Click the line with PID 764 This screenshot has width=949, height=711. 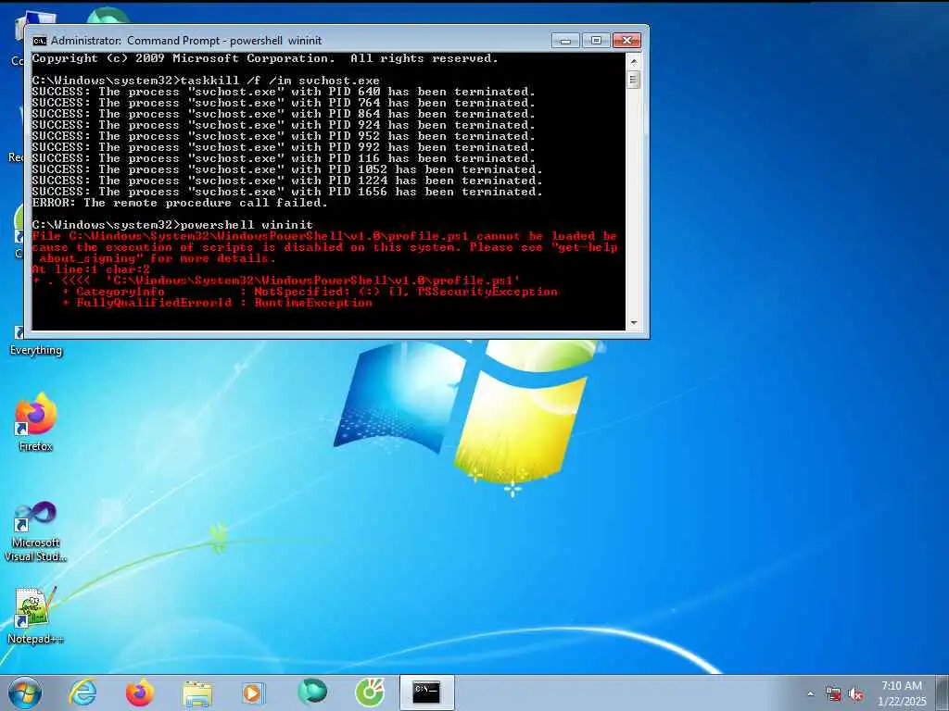click(x=284, y=103)
